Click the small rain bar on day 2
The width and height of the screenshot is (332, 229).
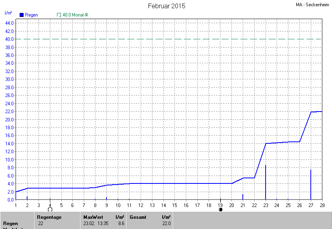click(x=27, y=198)
